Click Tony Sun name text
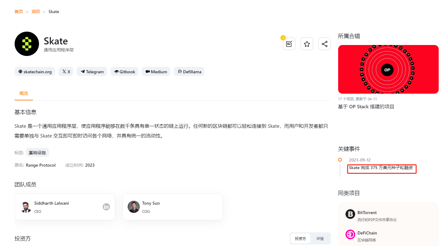Viewport: 446px width, 246px height. tap(151, 203)
